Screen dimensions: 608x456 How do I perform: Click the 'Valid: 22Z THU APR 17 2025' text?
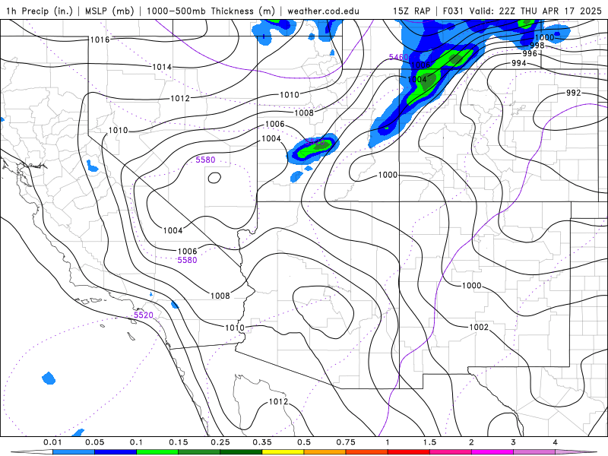tap(535, 11)
